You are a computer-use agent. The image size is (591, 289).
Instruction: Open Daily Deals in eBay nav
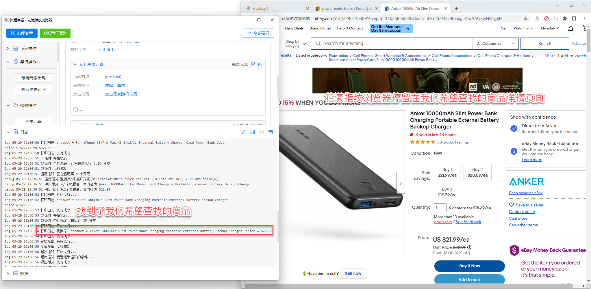click(x=294, y=28)
